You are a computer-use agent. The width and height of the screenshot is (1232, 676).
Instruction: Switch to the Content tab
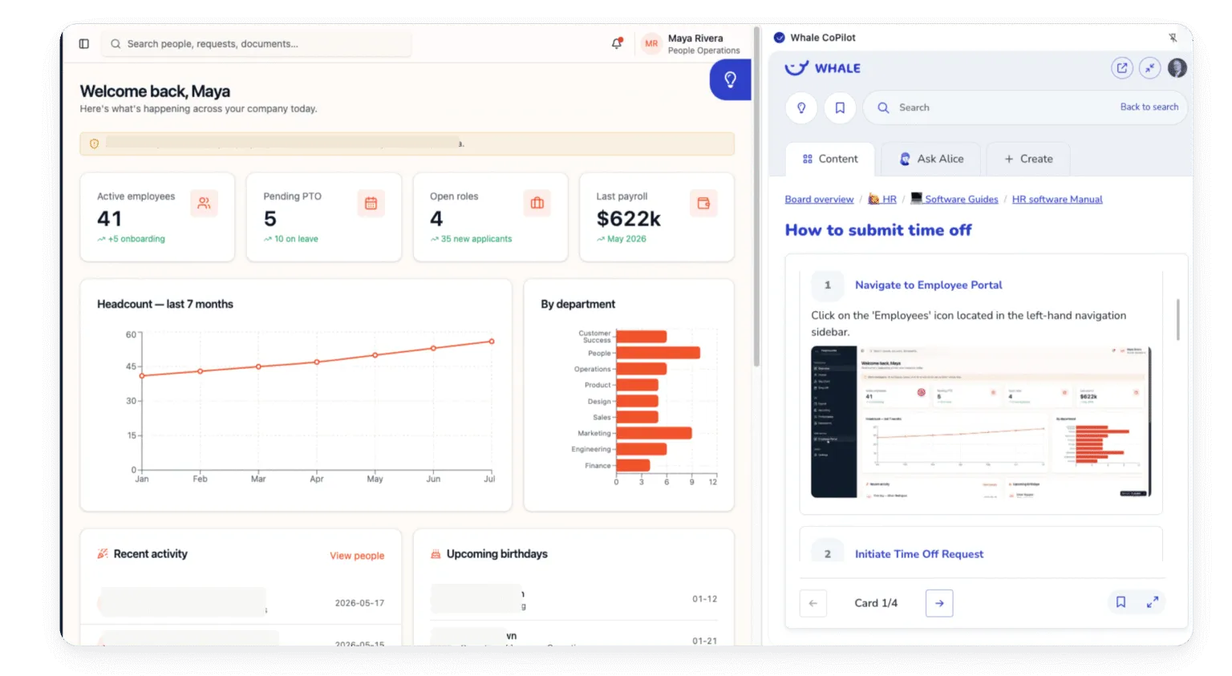tap(830, 160)
